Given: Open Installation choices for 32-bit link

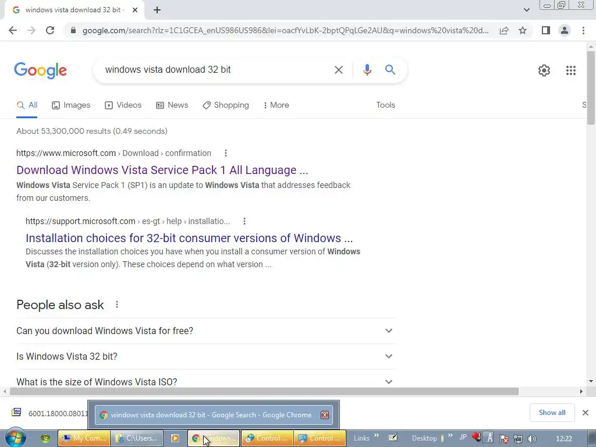Looking at the screenshot, I should pos(189,238).
